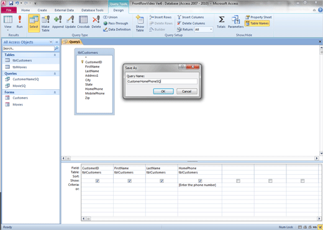323x230 pixels.
Task: Uncheck Show box for FirstName column
Action: click(130, 181)
